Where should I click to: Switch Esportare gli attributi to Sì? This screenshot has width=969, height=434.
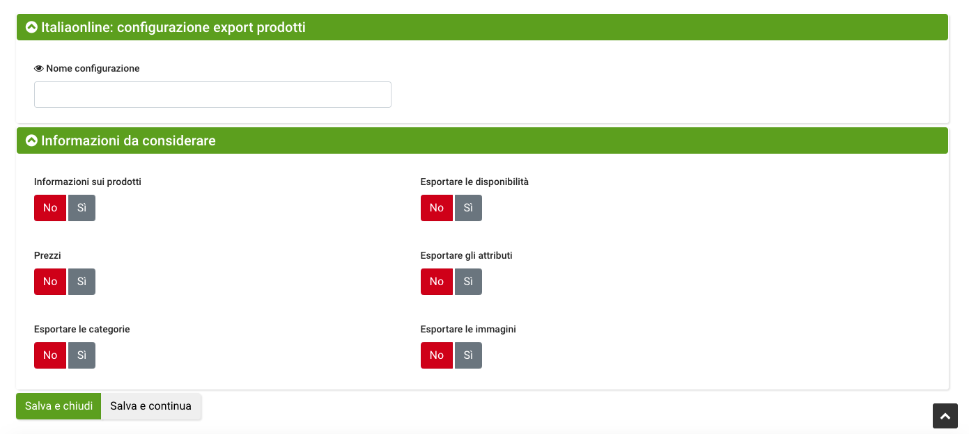(x=468, y=282)
